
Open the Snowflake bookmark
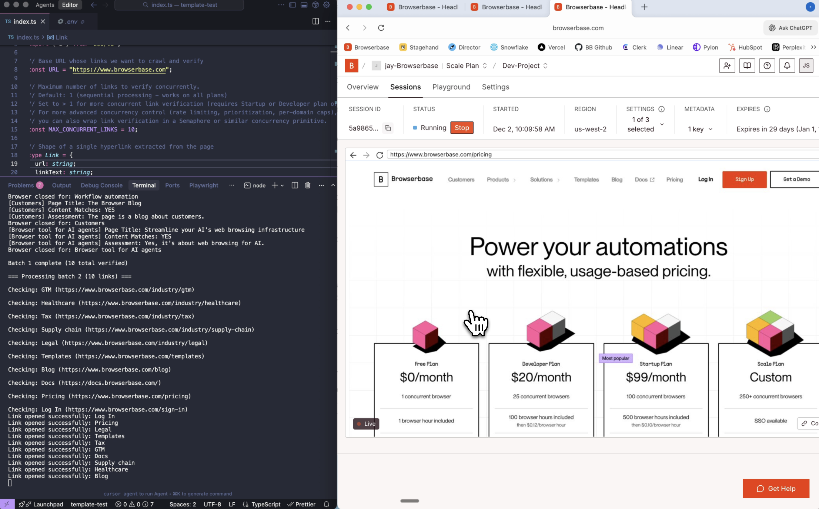coord(509,47)
